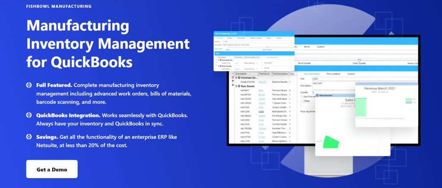Click the green Sales Goal gauge segment

coord(330,141)
